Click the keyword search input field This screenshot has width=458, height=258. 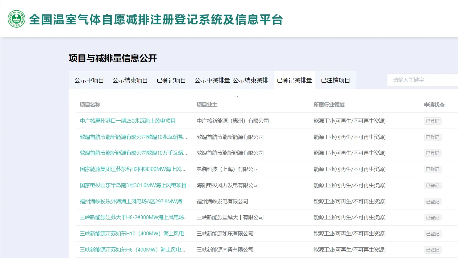pos(422,80)
